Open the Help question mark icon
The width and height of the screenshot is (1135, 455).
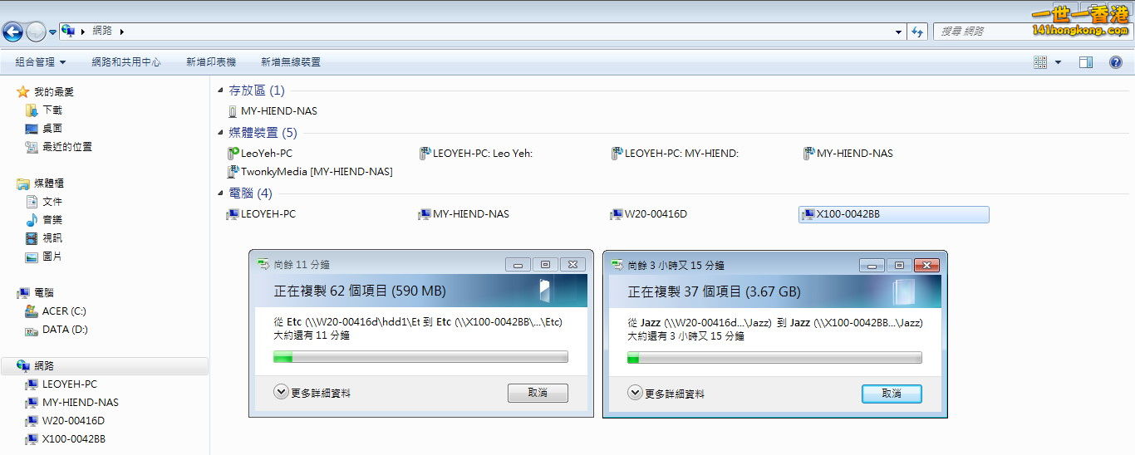1116,62
